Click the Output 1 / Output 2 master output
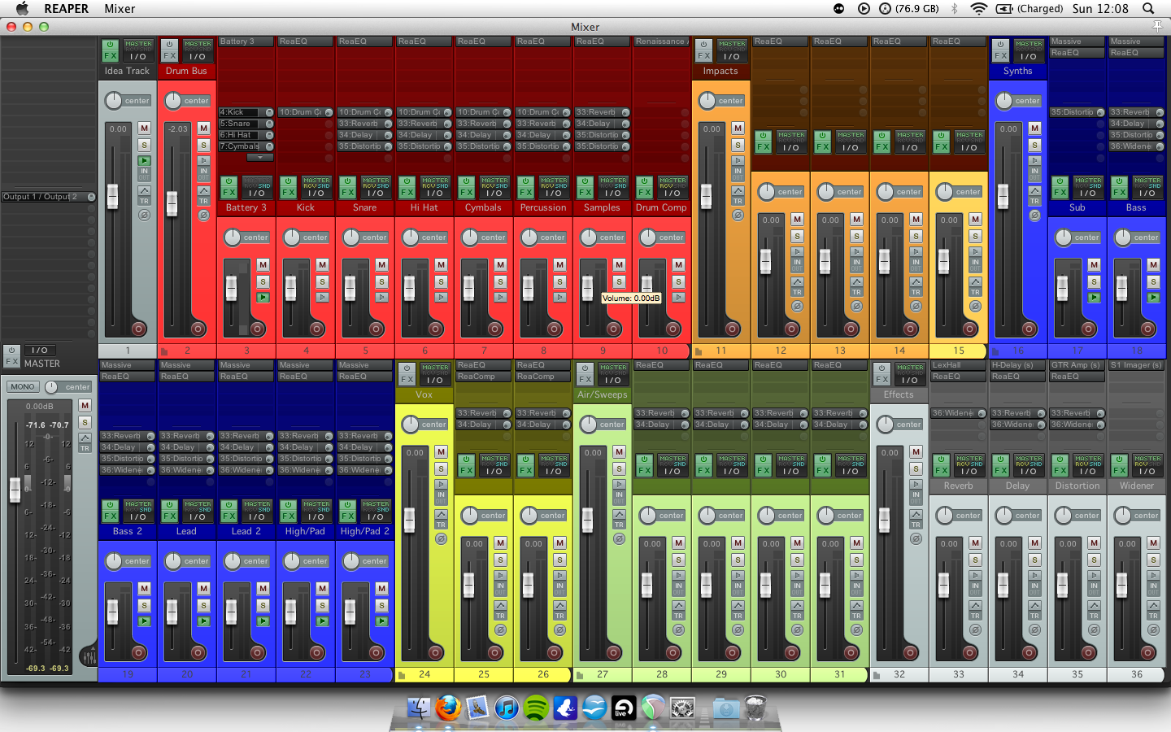The image size is (1171, 732). 41,197
